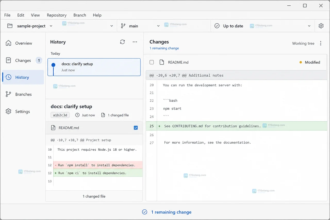Image resolution: width=330 pixels, height=220 pixels.
Task: Check the README.md checkbox in Changes
Action: coord(152,62)
